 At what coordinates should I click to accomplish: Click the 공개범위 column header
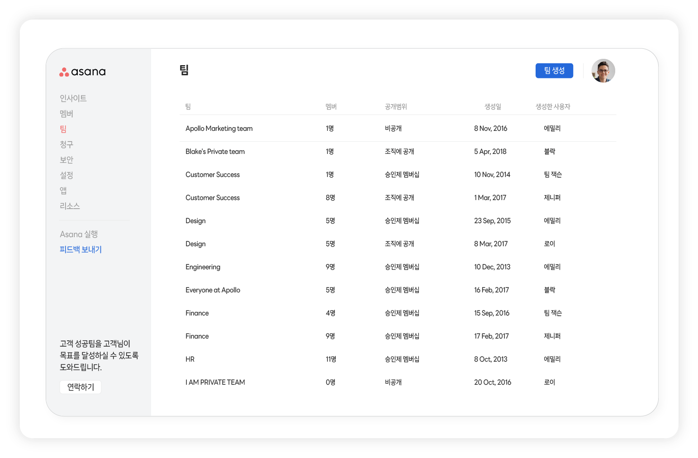click(x=396, y=107)
